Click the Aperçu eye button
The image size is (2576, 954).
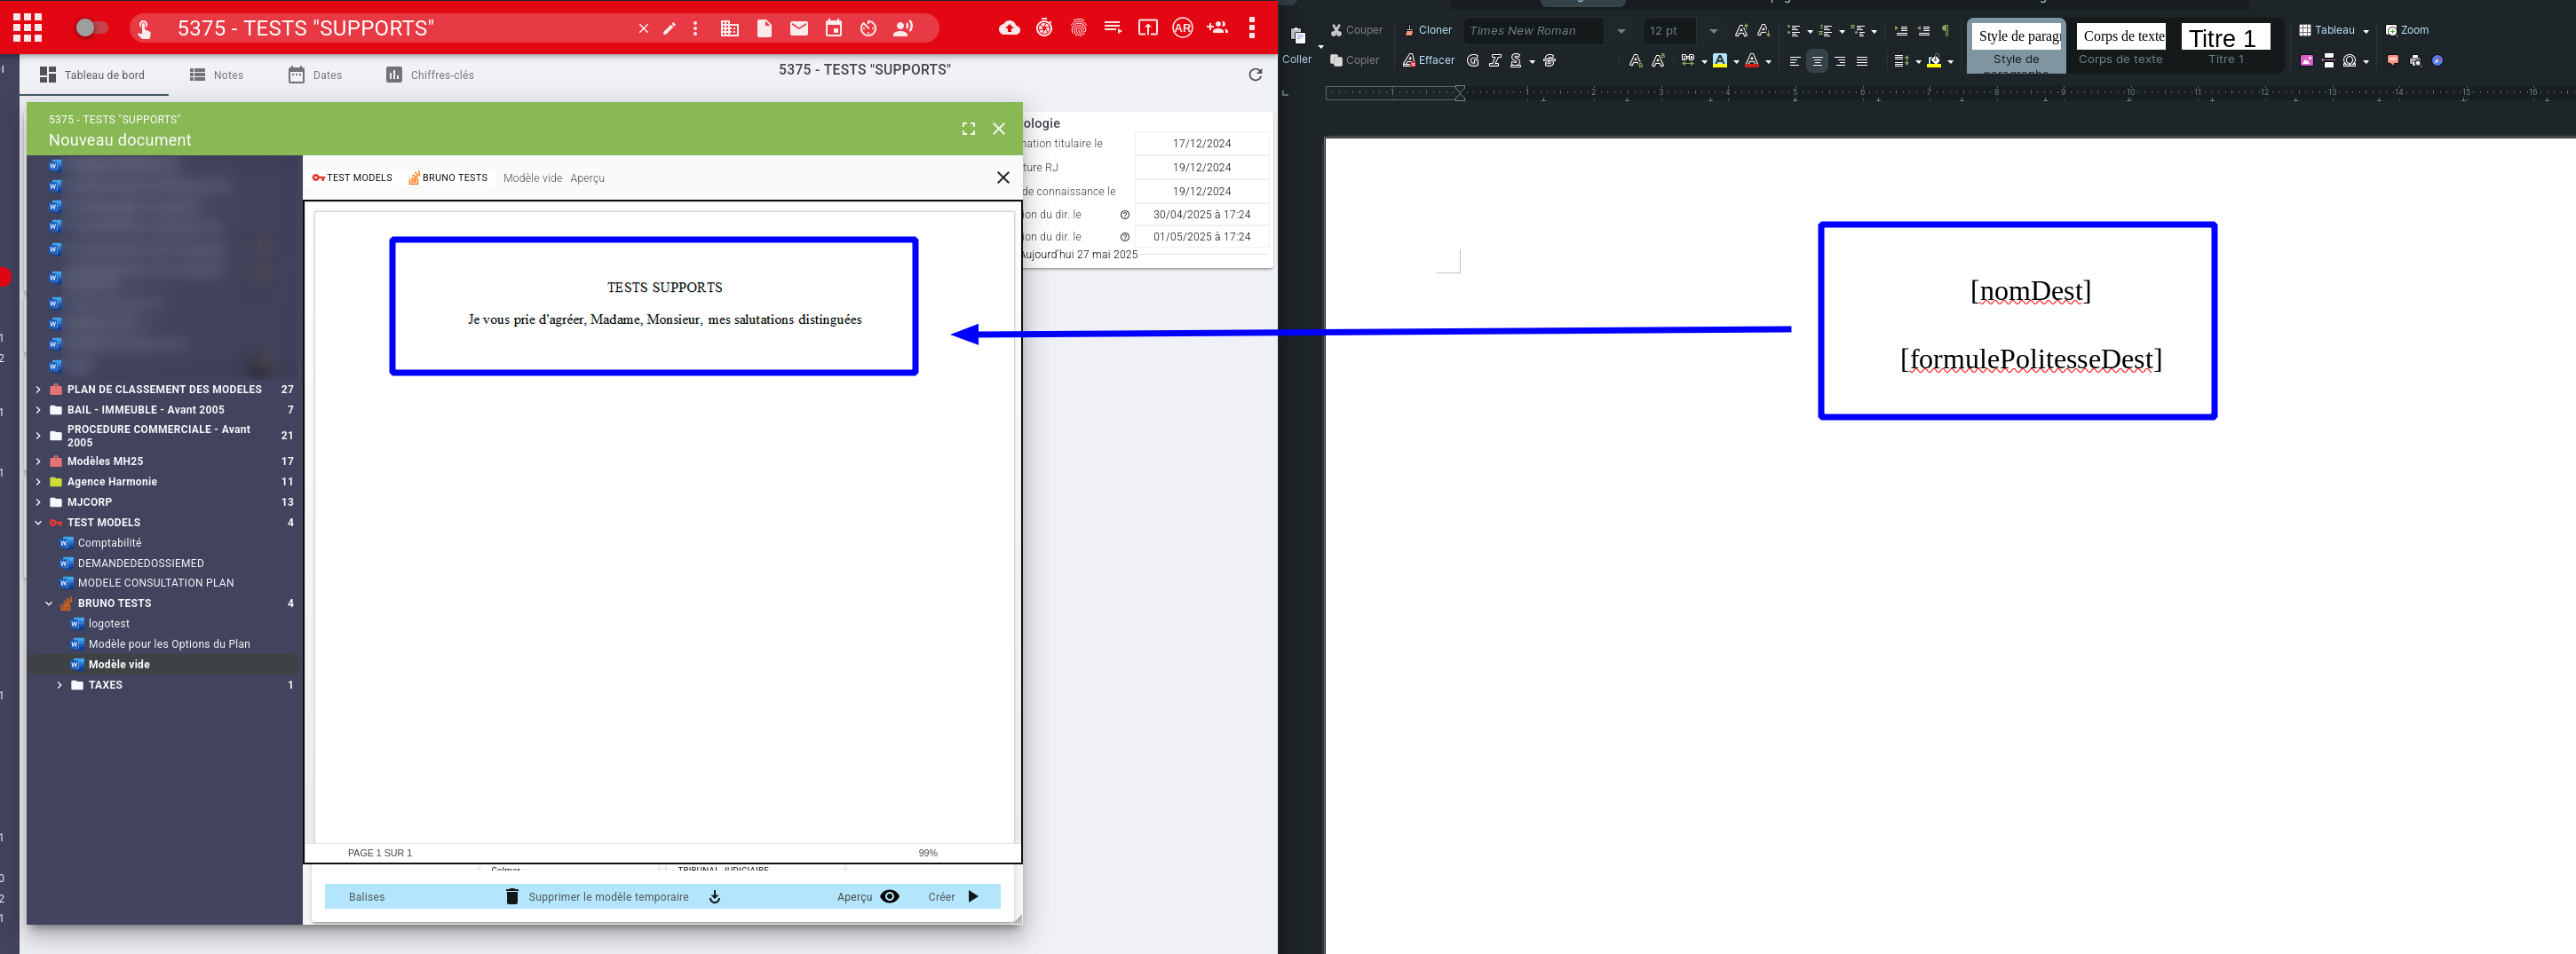(868, 897)
